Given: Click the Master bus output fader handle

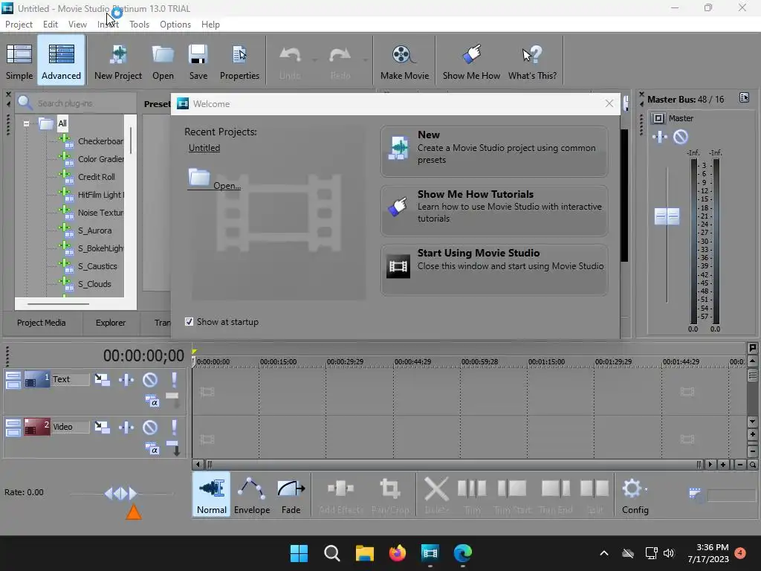Looking at the screenshot, I should tap(667, 216).
